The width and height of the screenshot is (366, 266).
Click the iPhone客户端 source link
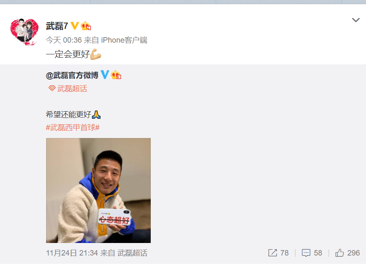[x=124, y=40]
